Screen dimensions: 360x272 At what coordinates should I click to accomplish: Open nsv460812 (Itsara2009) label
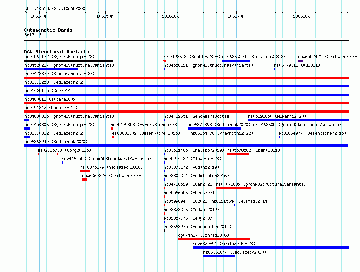(51, 99)
